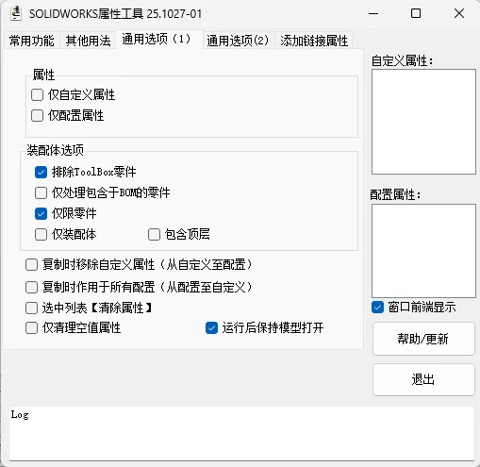Switch to the 常用功能 tab

point(32,41)
